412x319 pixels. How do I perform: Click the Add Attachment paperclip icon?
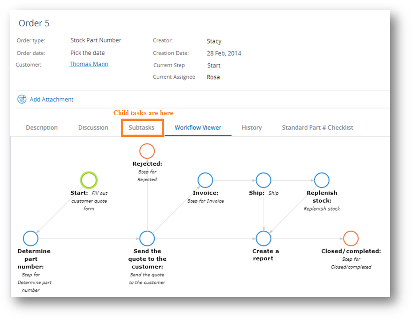coord(22,100)
